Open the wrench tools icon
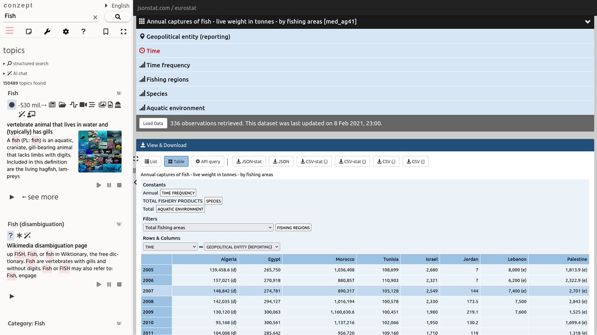This screenshot has width=597, height=335. coord(47,32)
